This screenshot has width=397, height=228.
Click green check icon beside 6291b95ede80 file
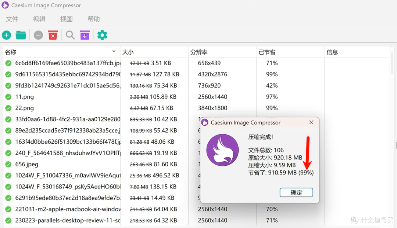[x=8, y=198]
